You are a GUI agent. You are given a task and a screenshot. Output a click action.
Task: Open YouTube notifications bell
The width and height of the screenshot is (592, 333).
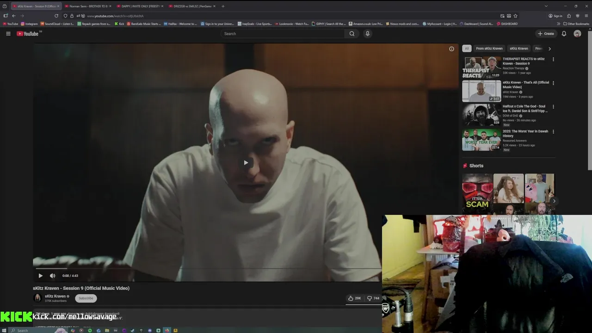tap(564, 34)
